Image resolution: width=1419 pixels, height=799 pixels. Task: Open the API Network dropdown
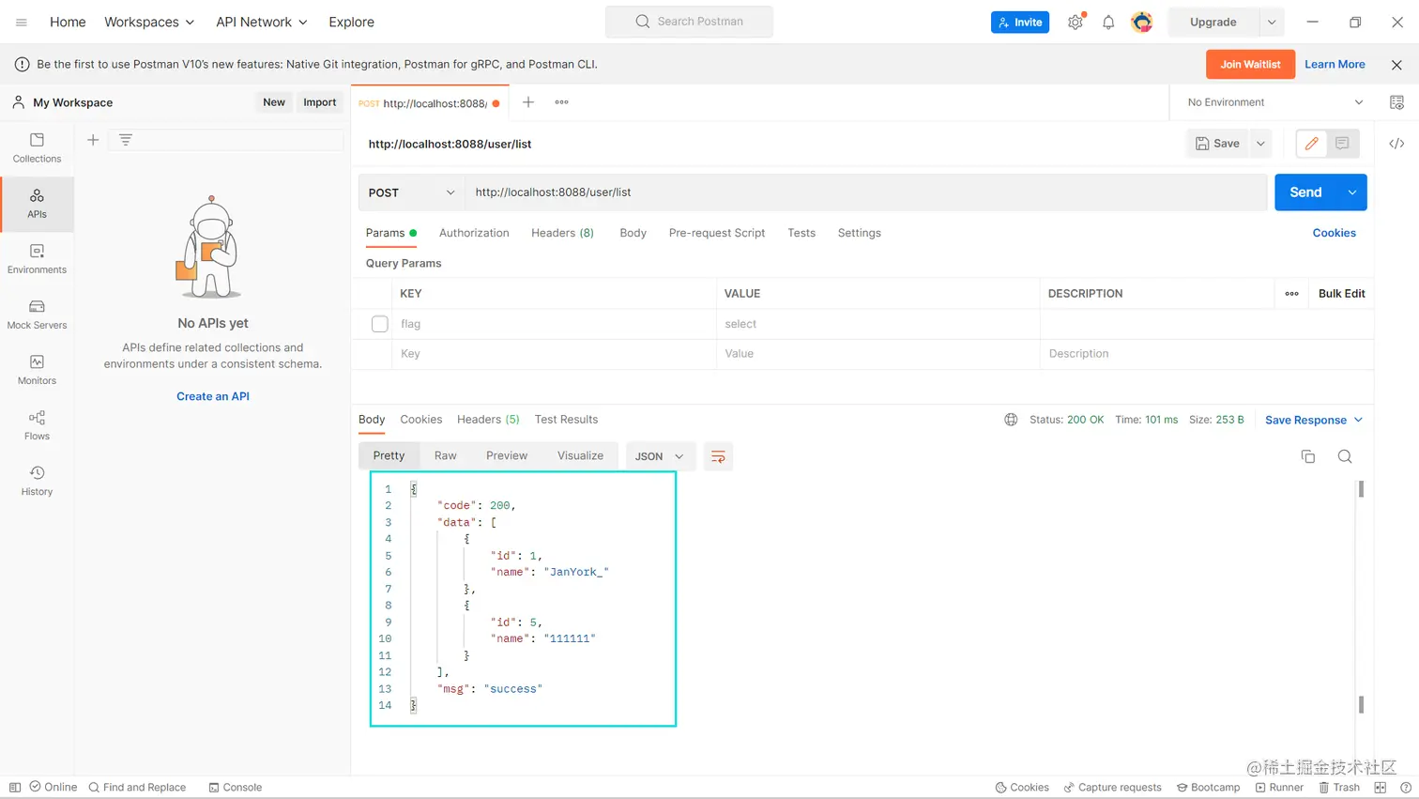[x=261, y=22]
